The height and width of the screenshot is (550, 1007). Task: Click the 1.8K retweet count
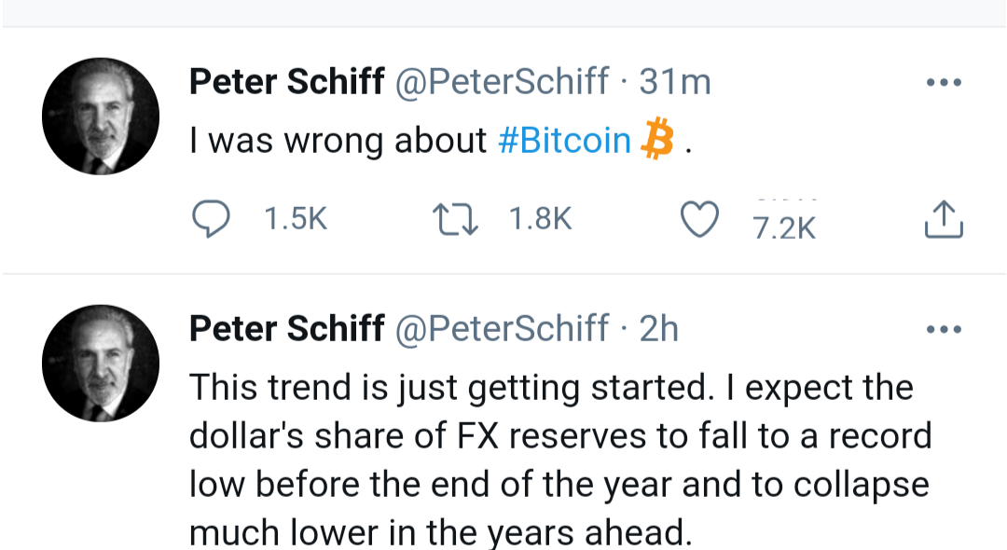point(540,219)
